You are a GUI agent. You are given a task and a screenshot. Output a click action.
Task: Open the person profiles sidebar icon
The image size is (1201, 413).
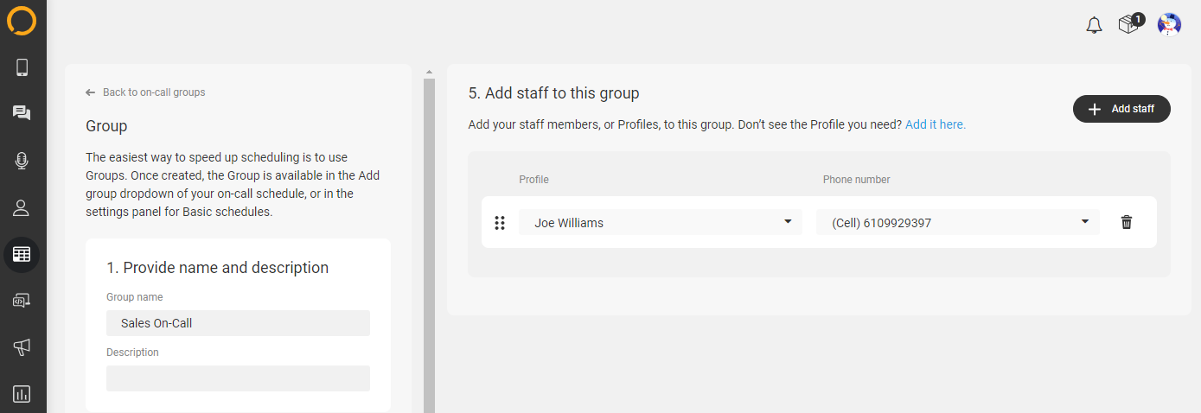coord(22,207)
